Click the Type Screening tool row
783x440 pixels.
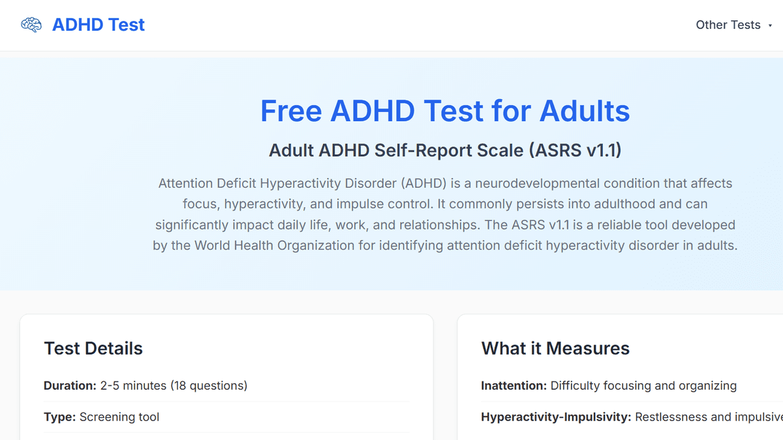(102, 417)
